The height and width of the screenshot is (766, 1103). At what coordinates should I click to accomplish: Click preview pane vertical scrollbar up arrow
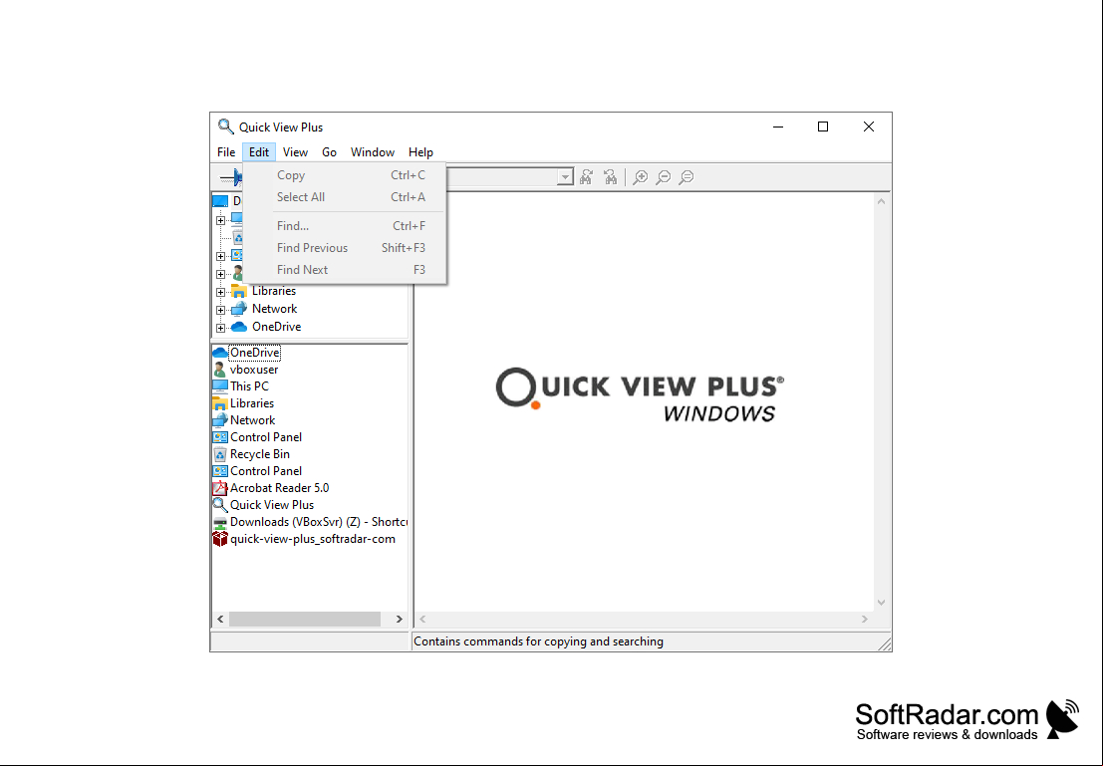coord(882,201)
